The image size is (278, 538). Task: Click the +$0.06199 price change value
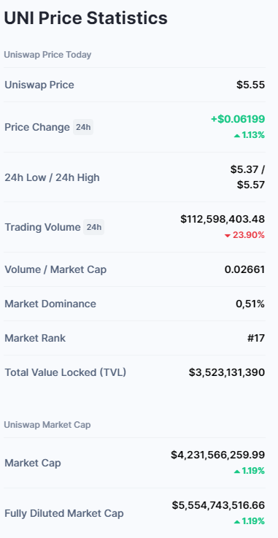point(238,119)
